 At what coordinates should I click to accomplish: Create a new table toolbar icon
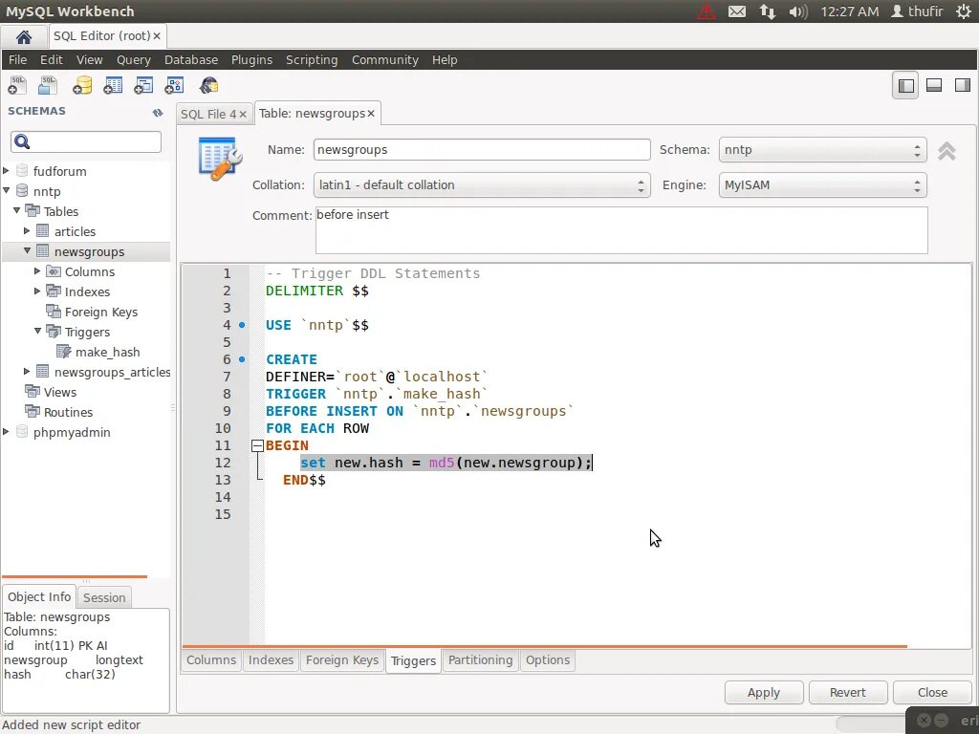pyautogui.click(x=113, y=85)
